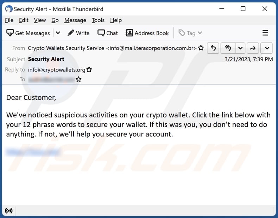This screenshot has height=218, width=278.
Task: Forward the message with arrow icon
Action: [253, 48]
